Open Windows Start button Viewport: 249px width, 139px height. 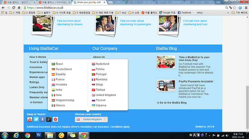click(5, 135)
